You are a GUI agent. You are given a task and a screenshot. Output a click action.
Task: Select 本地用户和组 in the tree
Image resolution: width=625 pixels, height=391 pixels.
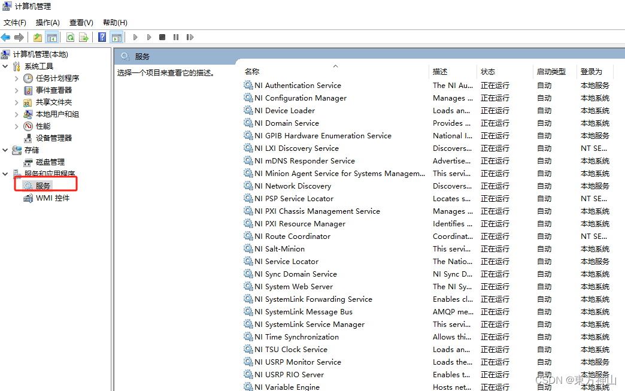point(57,114)
